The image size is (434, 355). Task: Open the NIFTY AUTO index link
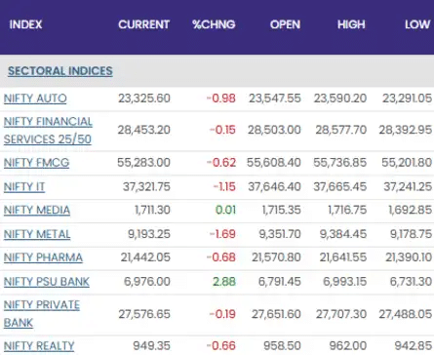pyautogui.click(x=35, y=99)
